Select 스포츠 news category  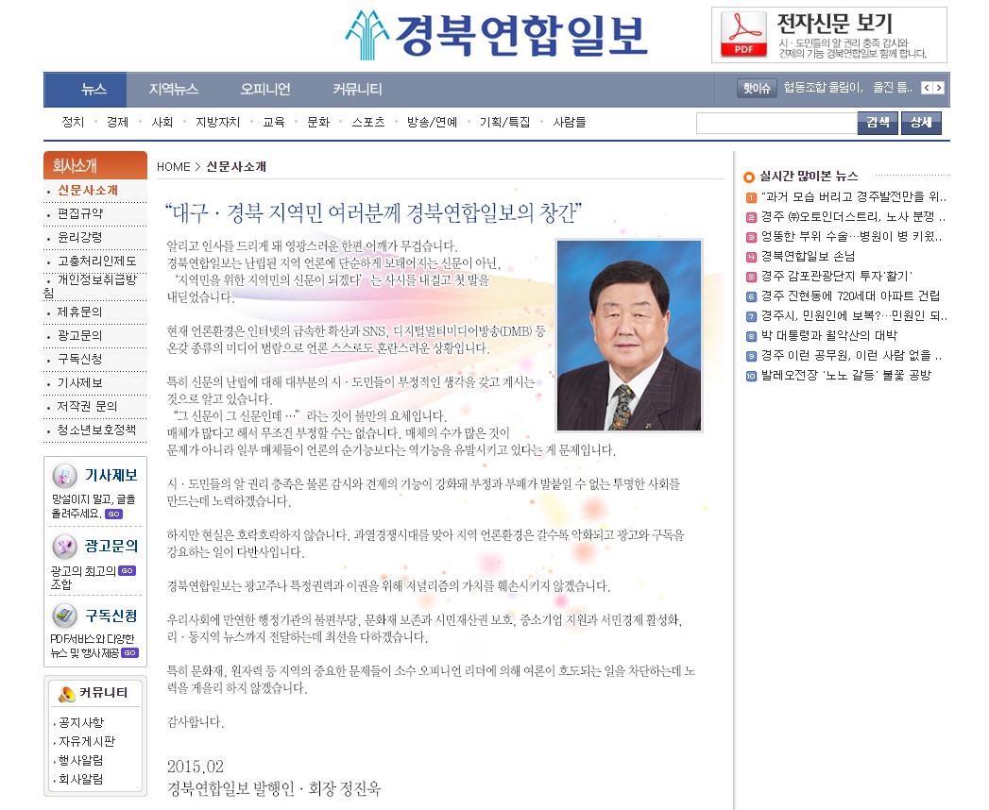(368, 123)
